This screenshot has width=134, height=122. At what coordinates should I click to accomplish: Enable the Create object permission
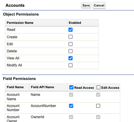click(x=70, y=37)
